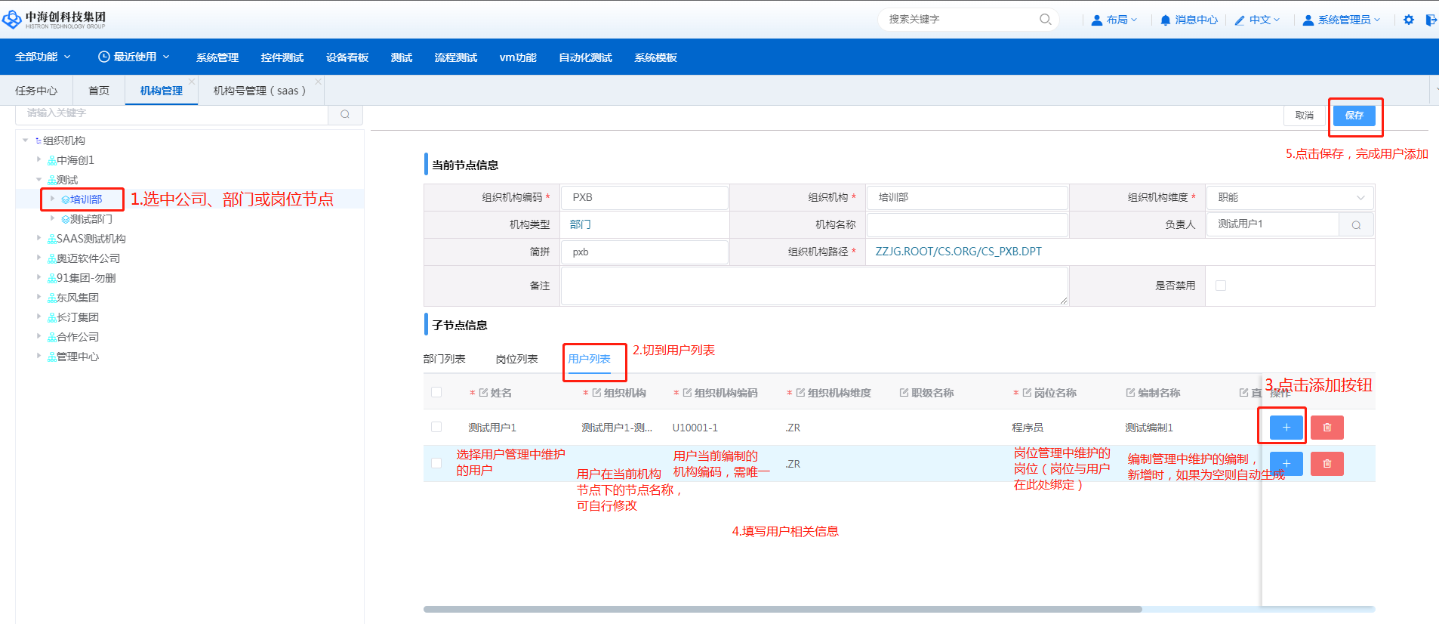This screenshot has height=624, width=1439.
Task: Select all rows via header checkbox
Action: [436, 392]
